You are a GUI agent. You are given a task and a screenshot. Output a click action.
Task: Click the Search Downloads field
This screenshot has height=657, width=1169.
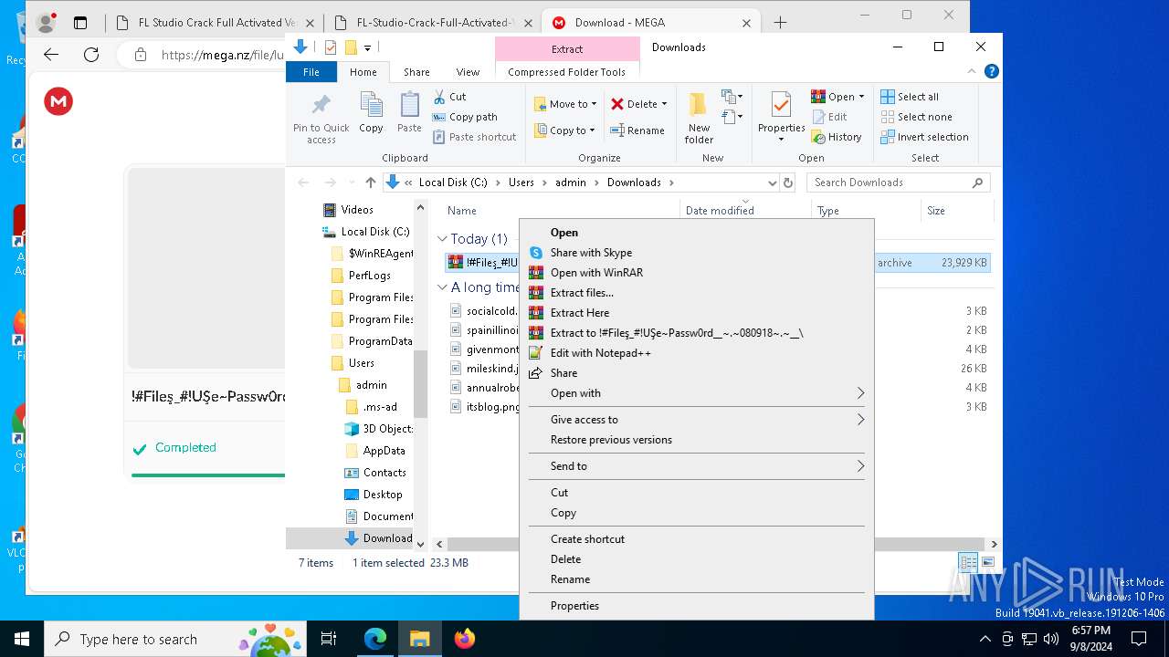click(899, 182)
